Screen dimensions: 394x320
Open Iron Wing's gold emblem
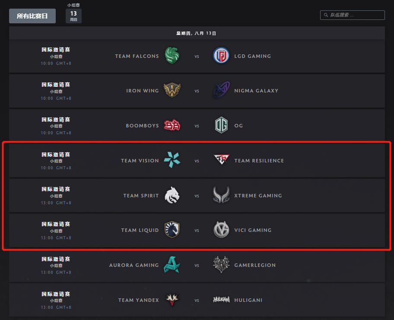(x=172, y=90)
